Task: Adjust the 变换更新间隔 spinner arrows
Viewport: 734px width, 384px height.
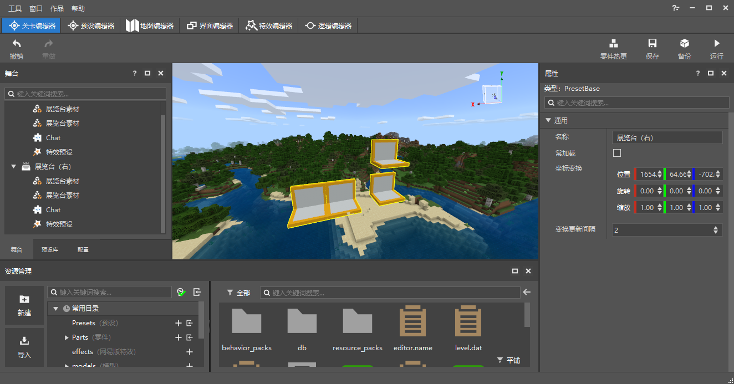Action: pos(716,230)
